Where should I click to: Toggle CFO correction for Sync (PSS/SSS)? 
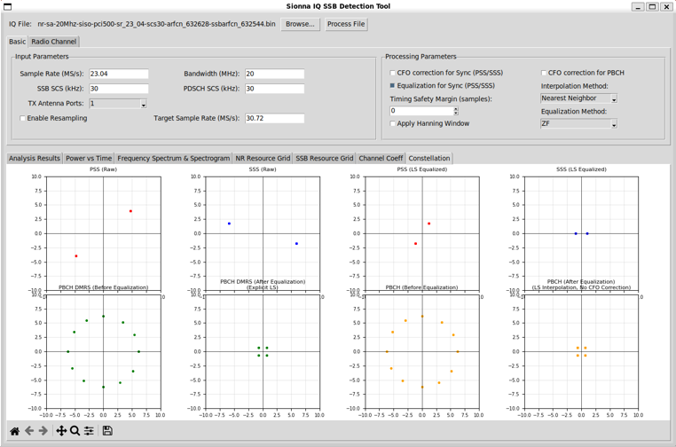click(x=393, y=74)
